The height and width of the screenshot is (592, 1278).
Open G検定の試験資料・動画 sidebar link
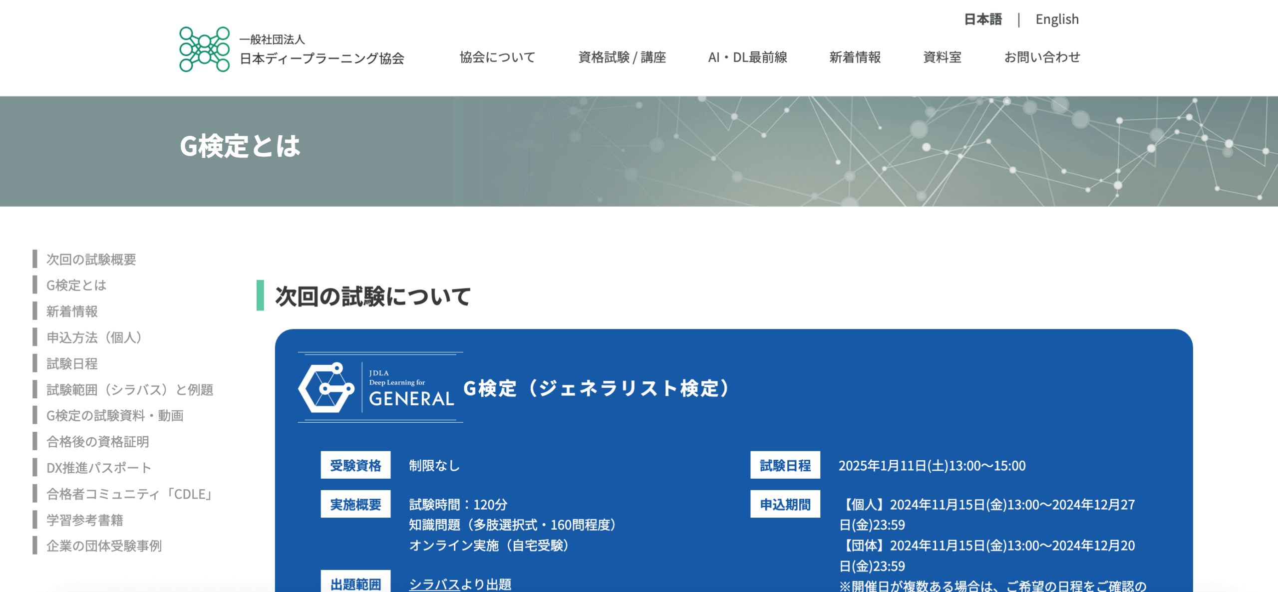coord(115,415)
